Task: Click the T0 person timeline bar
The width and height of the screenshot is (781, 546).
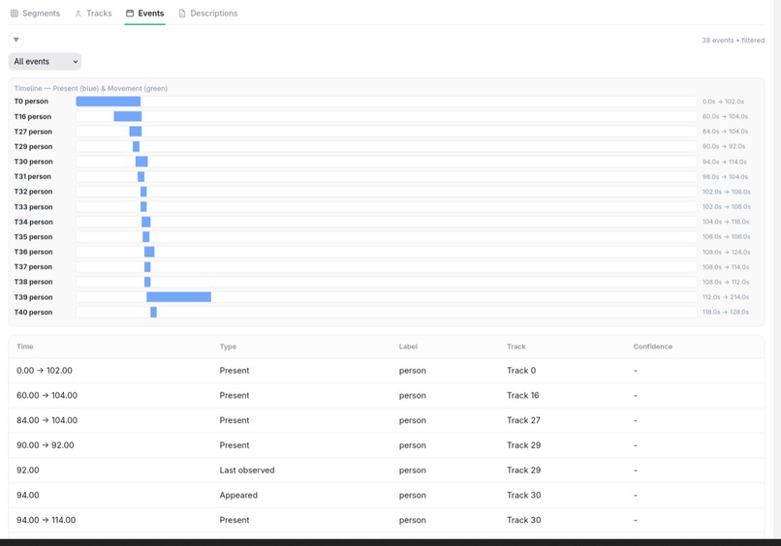Action: [x=109, y=102]
